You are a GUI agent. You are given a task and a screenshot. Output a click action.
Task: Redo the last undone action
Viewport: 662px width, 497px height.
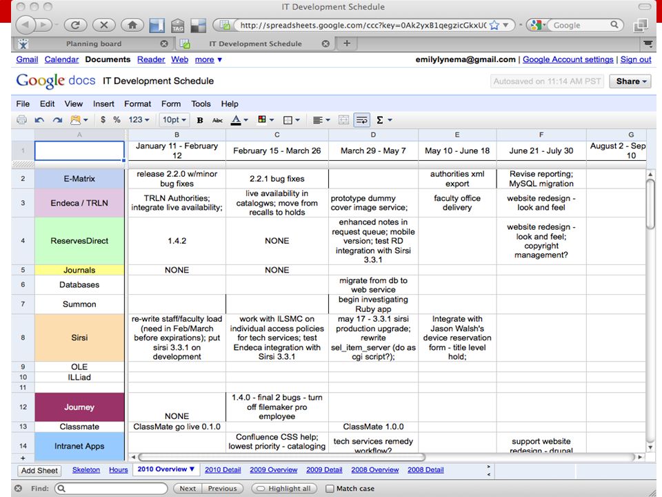(57, 120)
